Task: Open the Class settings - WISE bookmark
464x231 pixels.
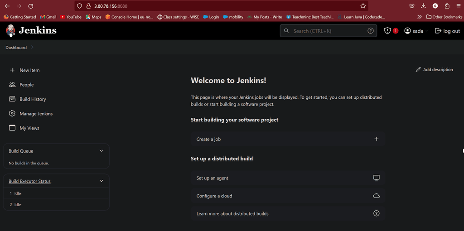Action: coord(178,17)
